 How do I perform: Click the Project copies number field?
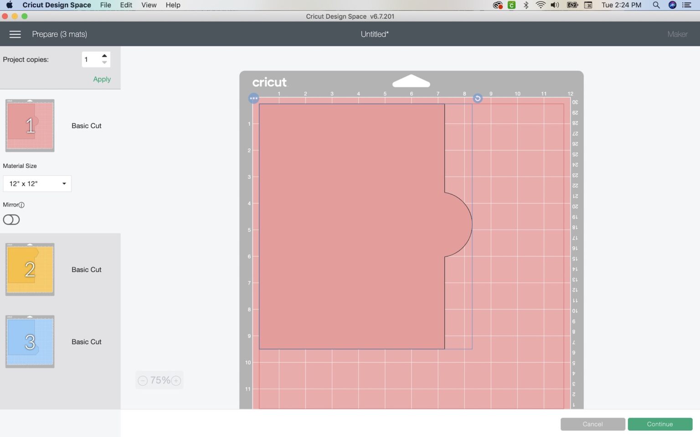91,59
